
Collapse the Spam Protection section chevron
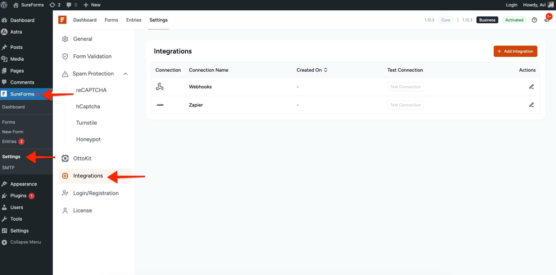click(125, 74)
